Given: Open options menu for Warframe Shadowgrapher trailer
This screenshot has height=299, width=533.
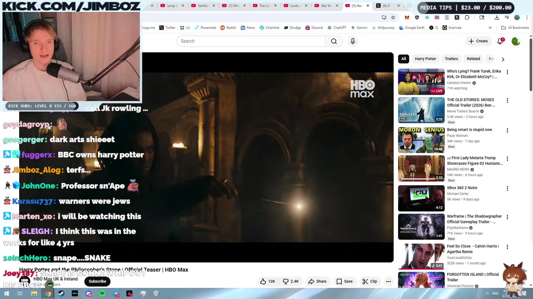Looking at the screenshot, I should (507, 217).
